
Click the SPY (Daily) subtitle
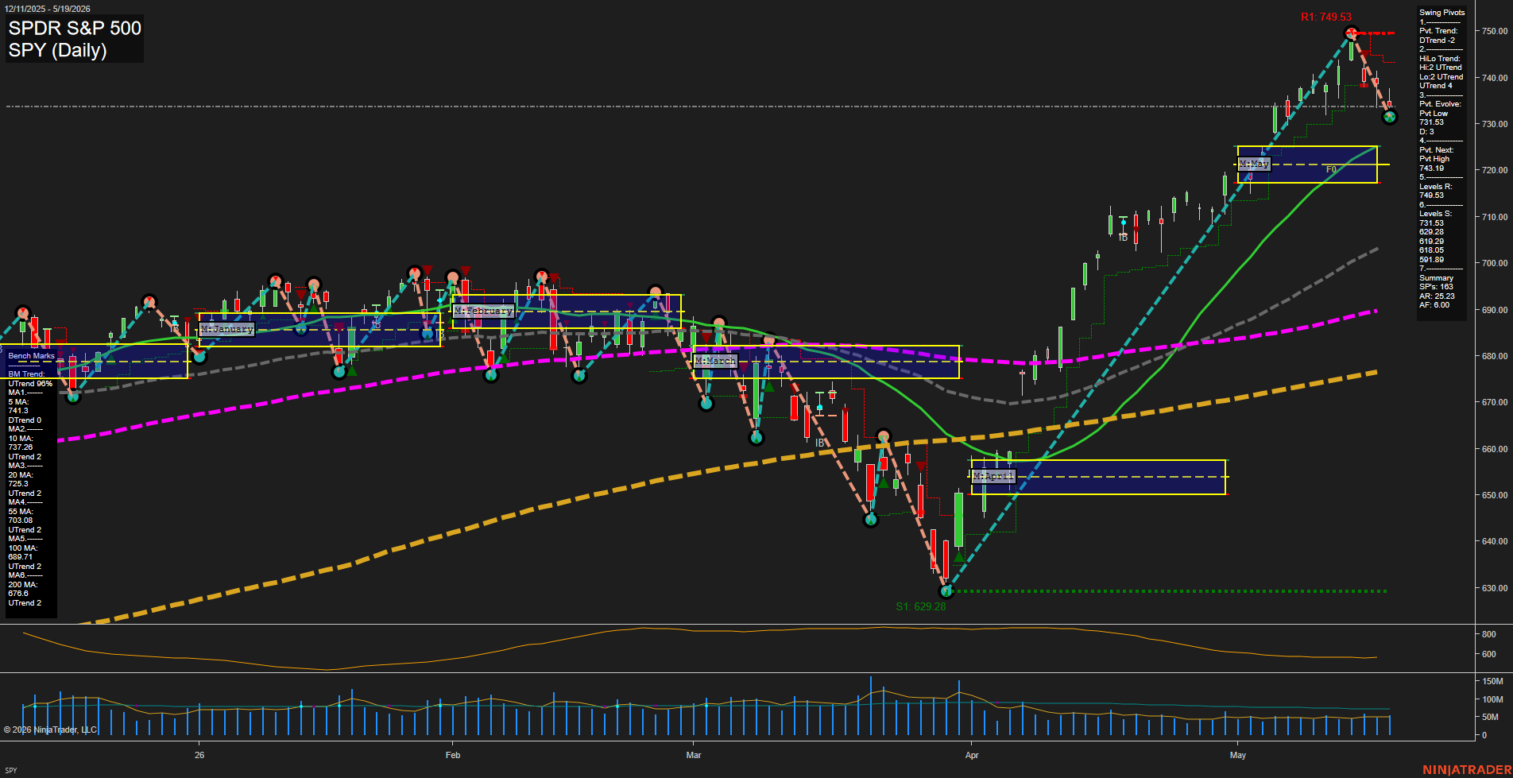[57, 51]
